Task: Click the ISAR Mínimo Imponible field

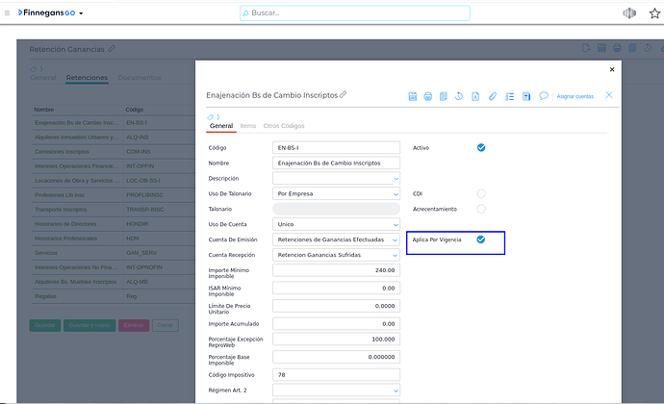Action: coord(336,288)
